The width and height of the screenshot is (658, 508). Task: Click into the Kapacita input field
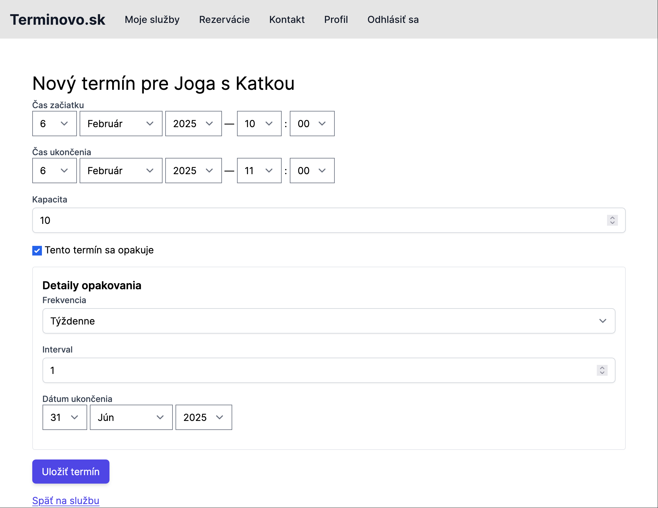[302, 220]
